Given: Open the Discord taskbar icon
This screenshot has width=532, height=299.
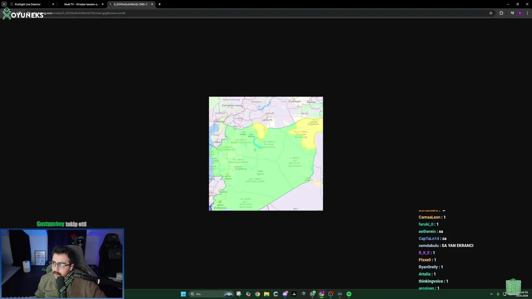Looking at the screenshot, I should tap(285, 294).
